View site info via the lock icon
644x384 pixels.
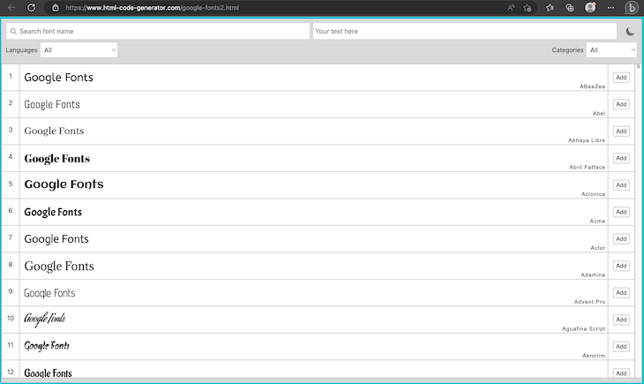(56, 7)
